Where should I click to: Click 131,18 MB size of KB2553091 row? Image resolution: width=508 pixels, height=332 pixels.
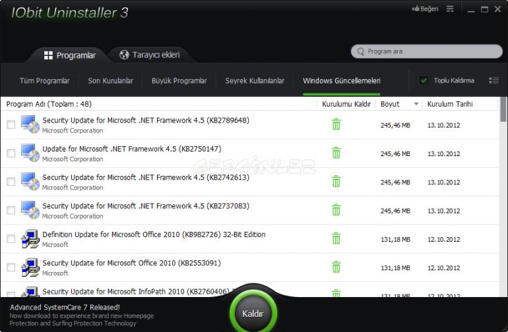[395, 268]
